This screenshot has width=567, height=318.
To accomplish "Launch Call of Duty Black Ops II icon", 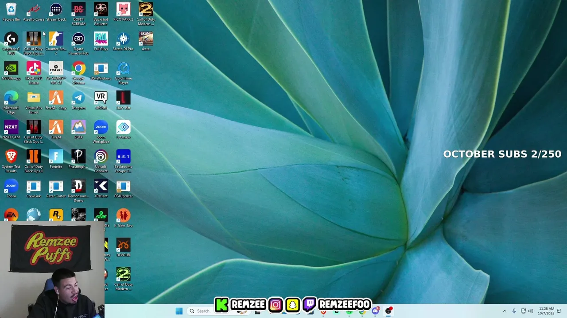I will click(x=34, y=162).
